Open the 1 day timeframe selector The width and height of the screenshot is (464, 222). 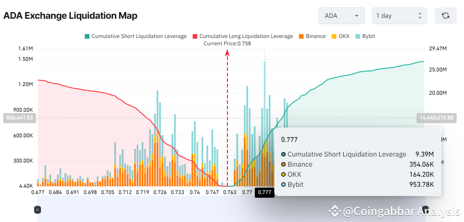[400, 16]
